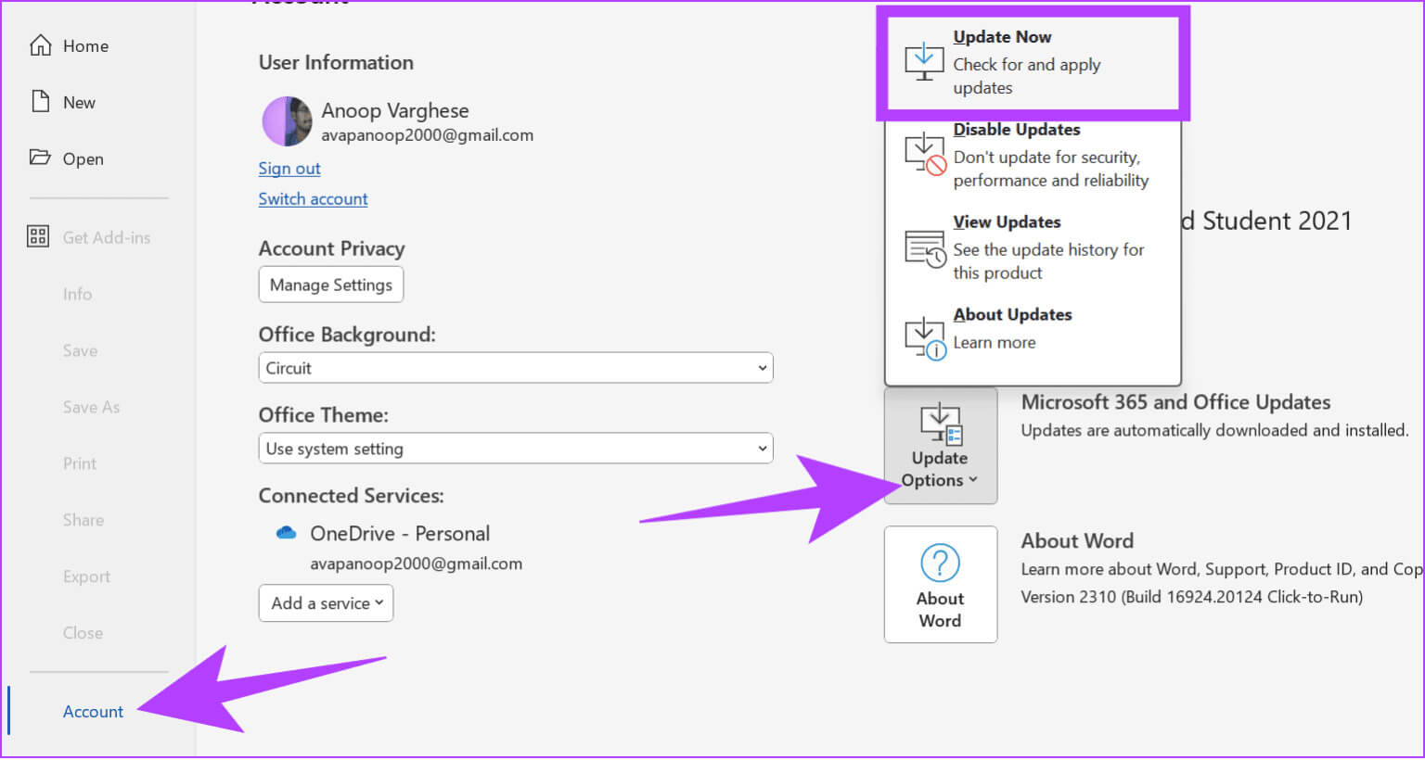
Task: Open the Office Theme dropdown
Action: [516, 449]
